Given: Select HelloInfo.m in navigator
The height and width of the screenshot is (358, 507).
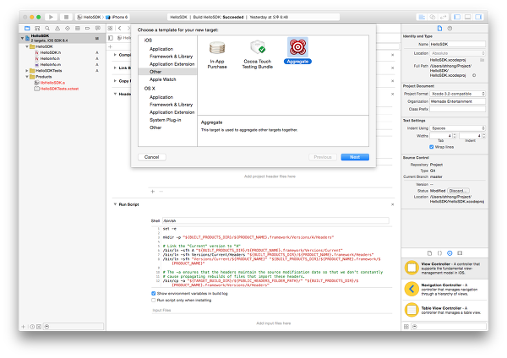Looking at the screenshot, I should 50,65.
